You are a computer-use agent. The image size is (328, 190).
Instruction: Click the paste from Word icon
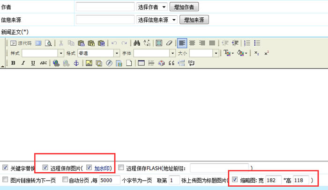tap(101, 43)
